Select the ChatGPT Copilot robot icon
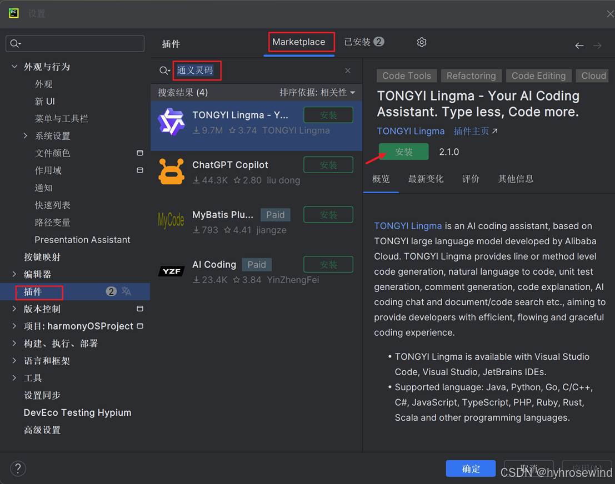615x484 pixels. tap(171, 172)
